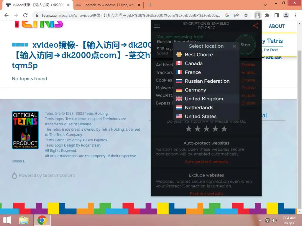Select United States from location list
The width and height of the screenshot is (302, 226).
(206, 117)
